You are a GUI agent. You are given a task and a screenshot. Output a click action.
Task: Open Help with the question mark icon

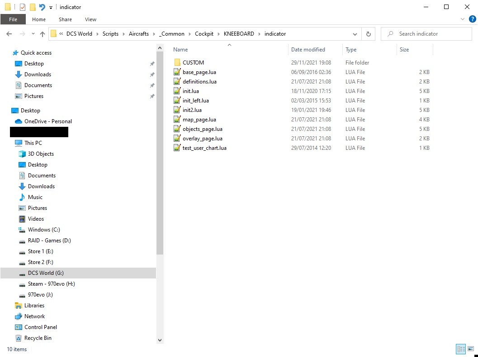(472, 19)
